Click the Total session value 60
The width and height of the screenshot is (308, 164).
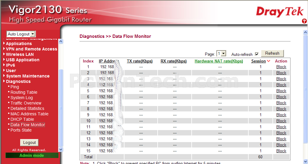point(260,157)
